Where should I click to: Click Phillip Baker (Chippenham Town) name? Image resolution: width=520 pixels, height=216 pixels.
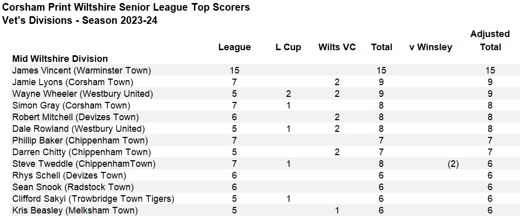click(80, 140)
